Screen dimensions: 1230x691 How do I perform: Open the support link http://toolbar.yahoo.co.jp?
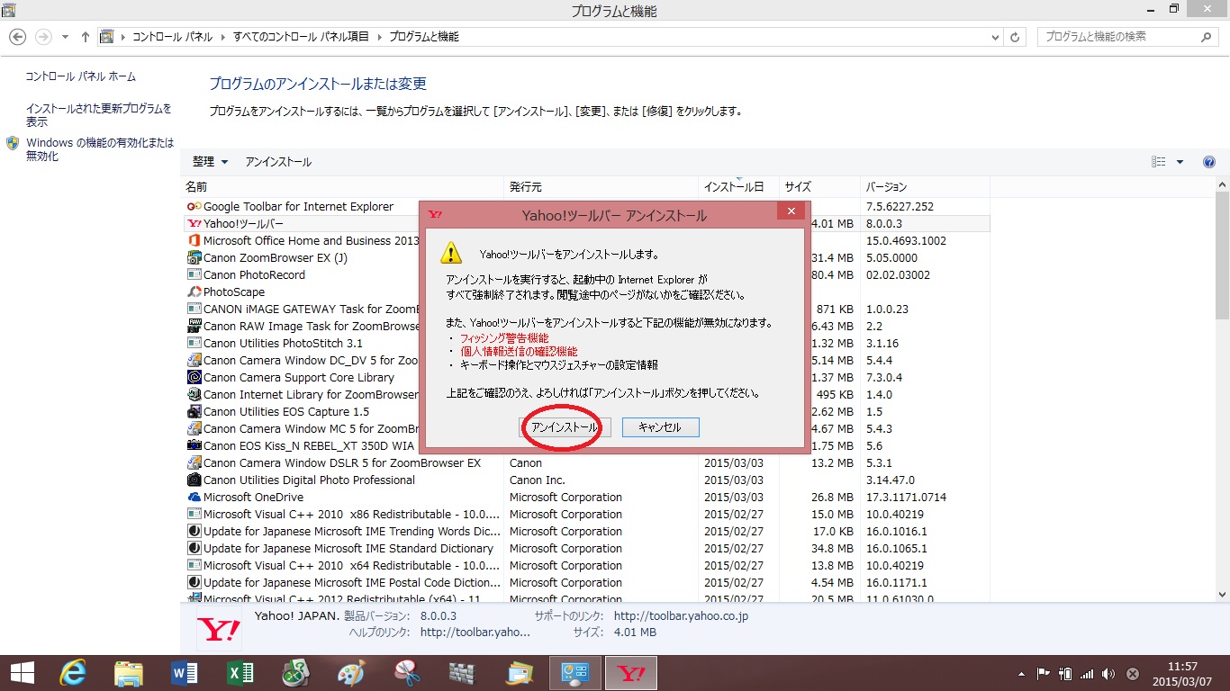pyautogui.click(x=681, y=616)
